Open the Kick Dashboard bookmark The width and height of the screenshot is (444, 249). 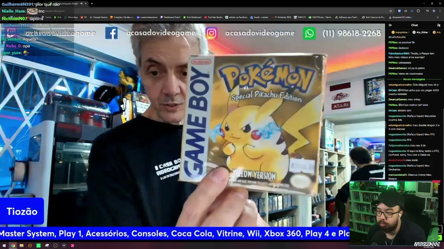(192, 17)
